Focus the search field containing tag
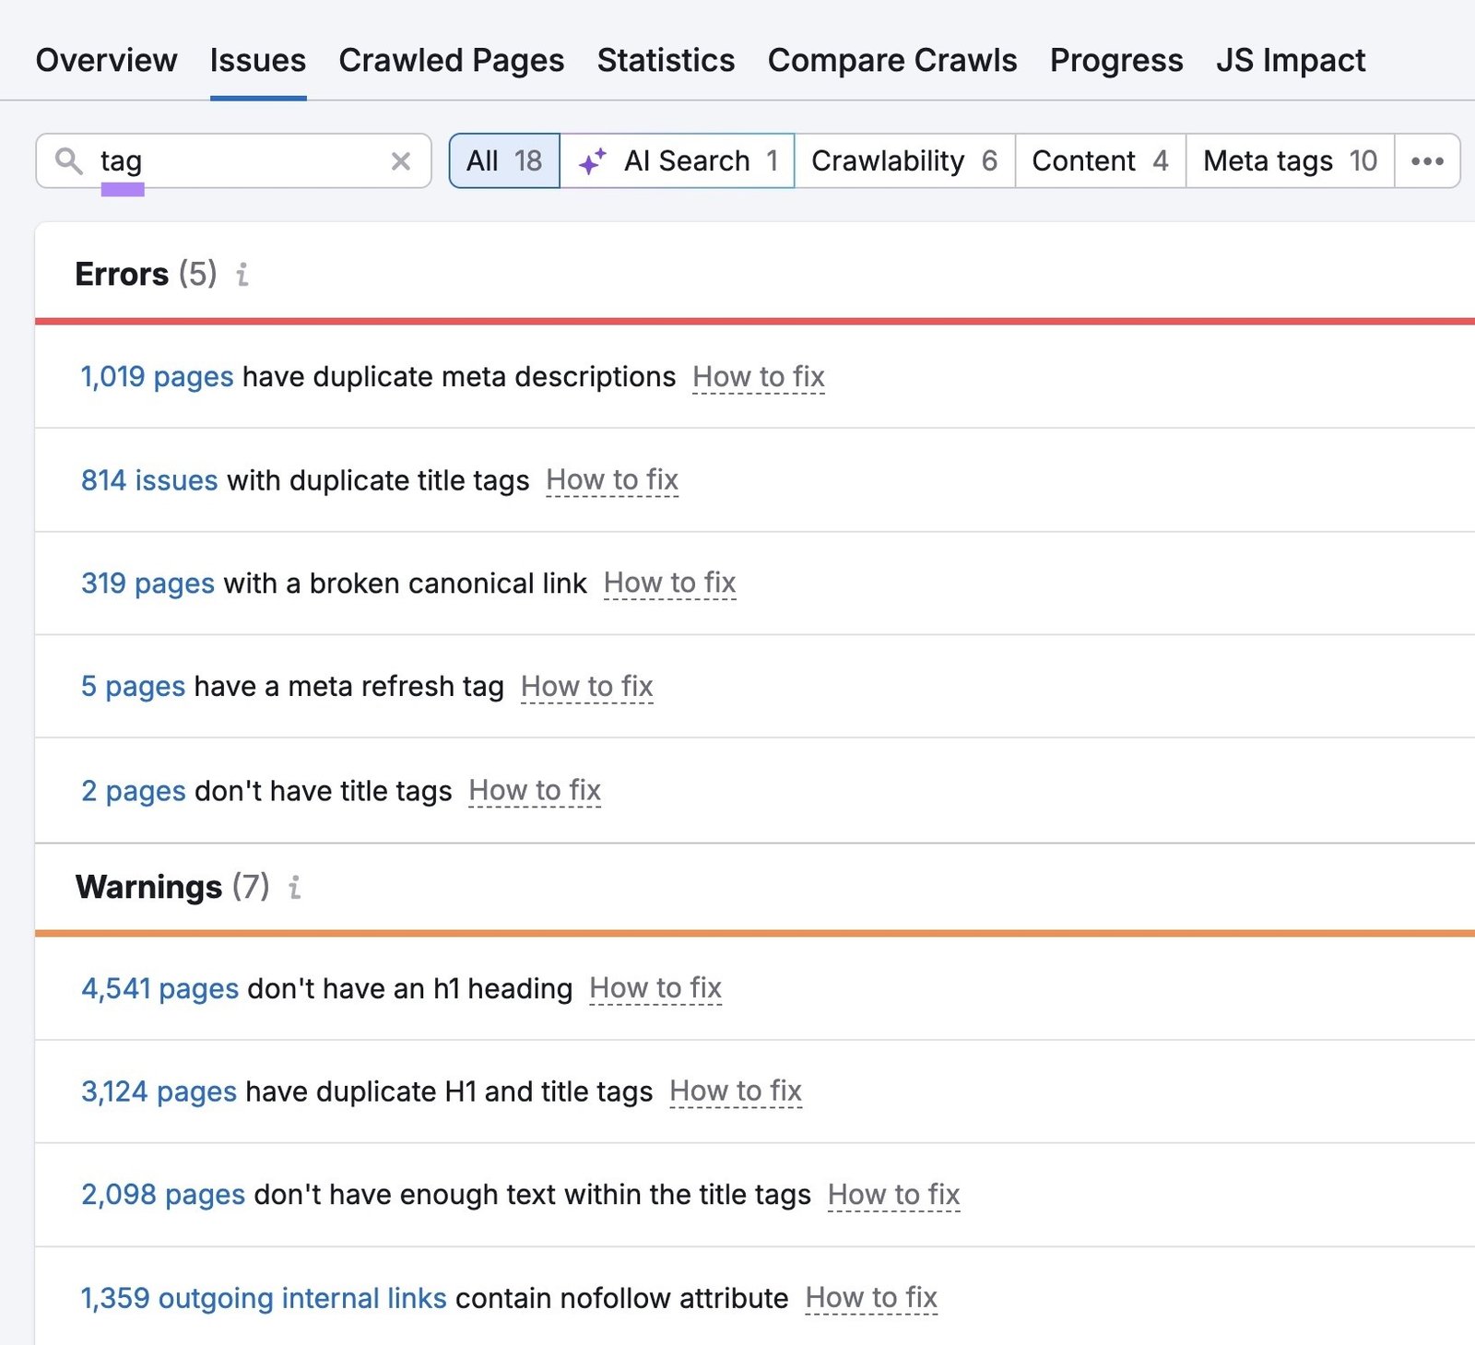This screenshot has width=1475, height=1345. [x=235, y=161]
